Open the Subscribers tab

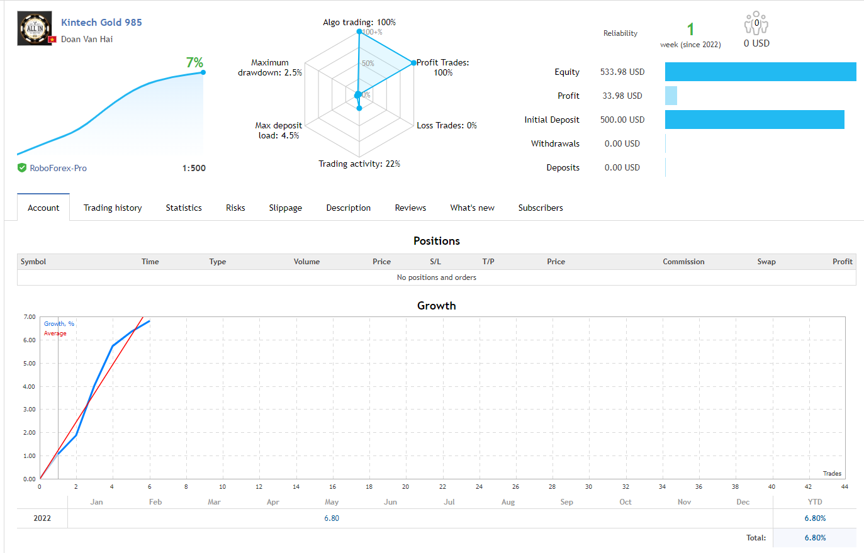click(541, 208)
